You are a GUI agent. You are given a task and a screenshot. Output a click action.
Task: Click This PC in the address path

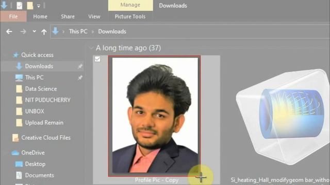tap(78, 31)
